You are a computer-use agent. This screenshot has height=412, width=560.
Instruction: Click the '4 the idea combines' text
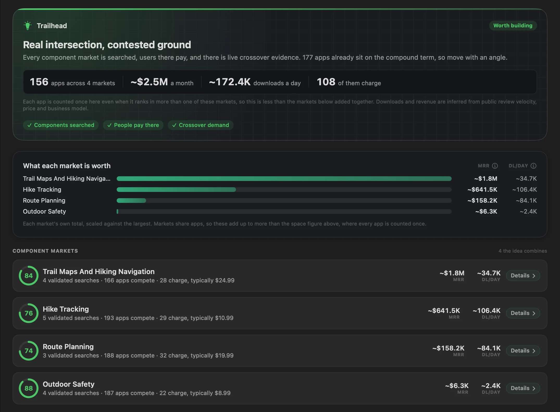click(523, 251)
